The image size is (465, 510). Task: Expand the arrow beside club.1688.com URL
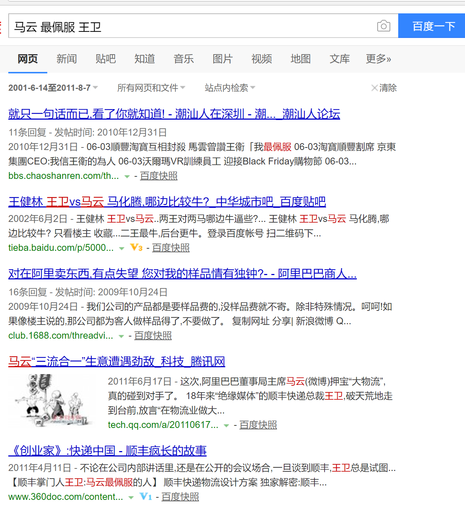point(121,336)
